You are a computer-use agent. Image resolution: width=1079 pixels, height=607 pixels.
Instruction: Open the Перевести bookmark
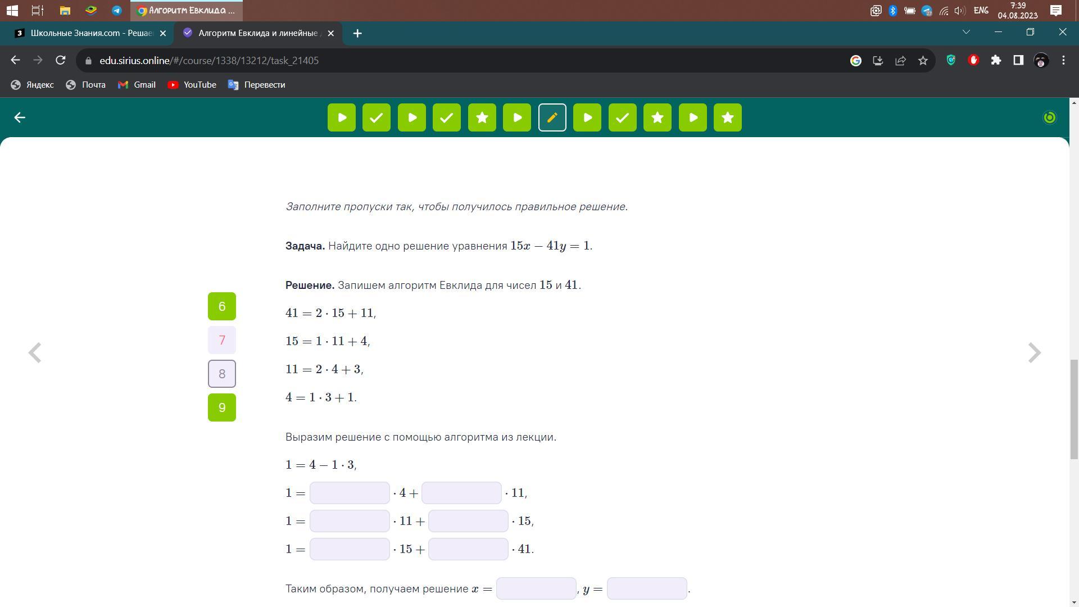click(x=257, y=85)
